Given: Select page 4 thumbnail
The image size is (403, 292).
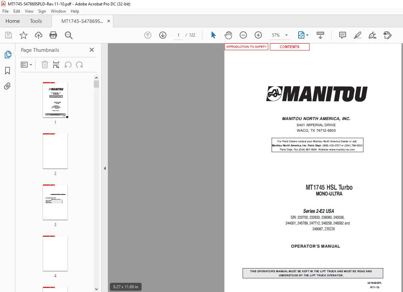Looking at the screenshot, I should (55, 253).
